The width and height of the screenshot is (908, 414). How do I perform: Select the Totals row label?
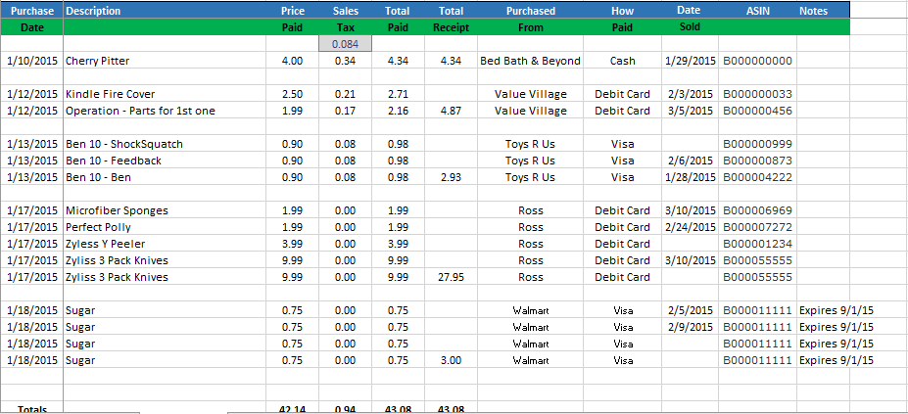click(32, 409)
